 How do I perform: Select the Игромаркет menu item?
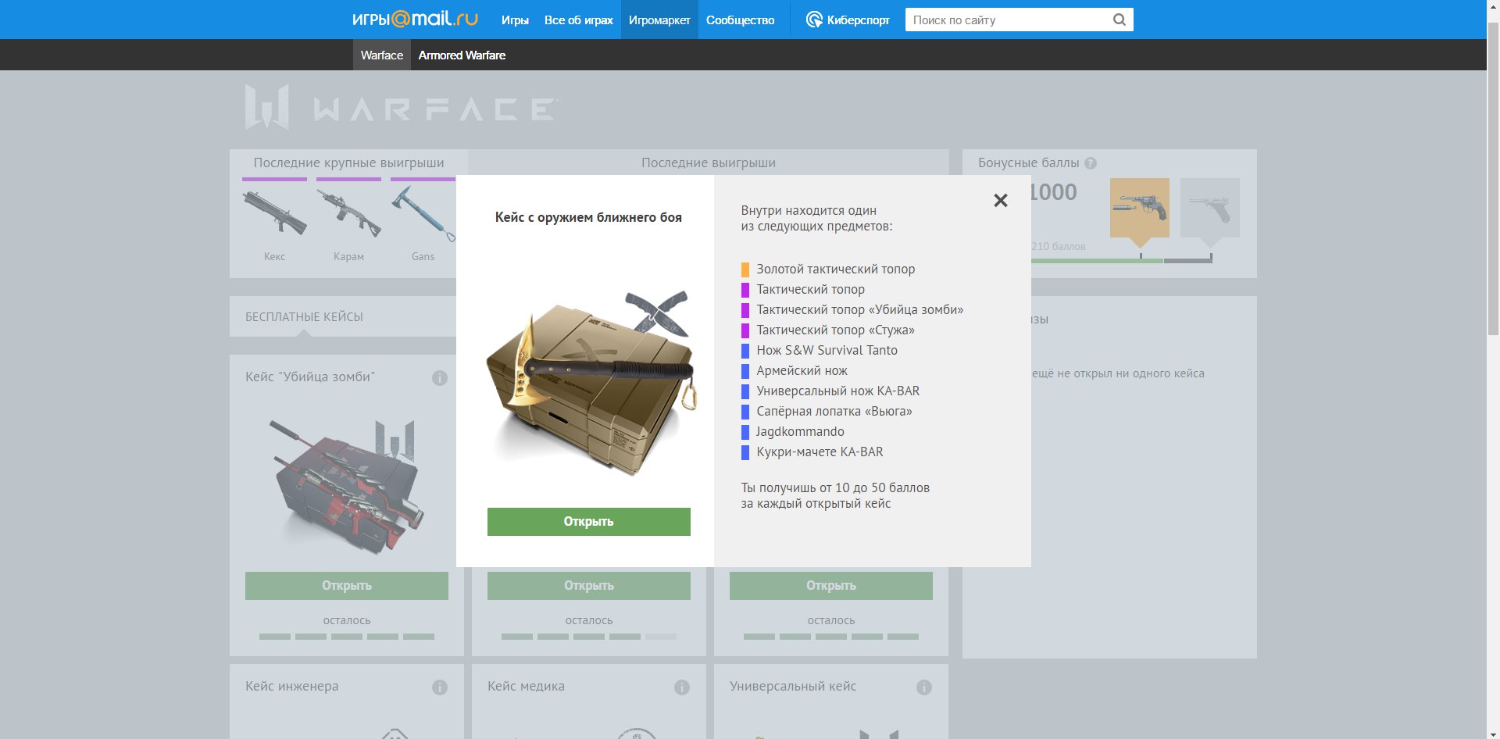(x=659, y=20)
